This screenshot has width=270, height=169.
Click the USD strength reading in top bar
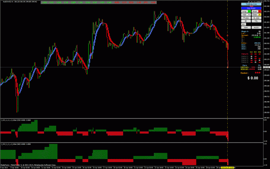click(x=92, y=3)
